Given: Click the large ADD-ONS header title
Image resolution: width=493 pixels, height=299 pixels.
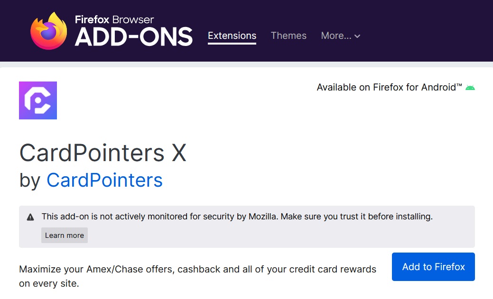Looking at the screenshot, I should pyautogui.click(x=134, y=37).
